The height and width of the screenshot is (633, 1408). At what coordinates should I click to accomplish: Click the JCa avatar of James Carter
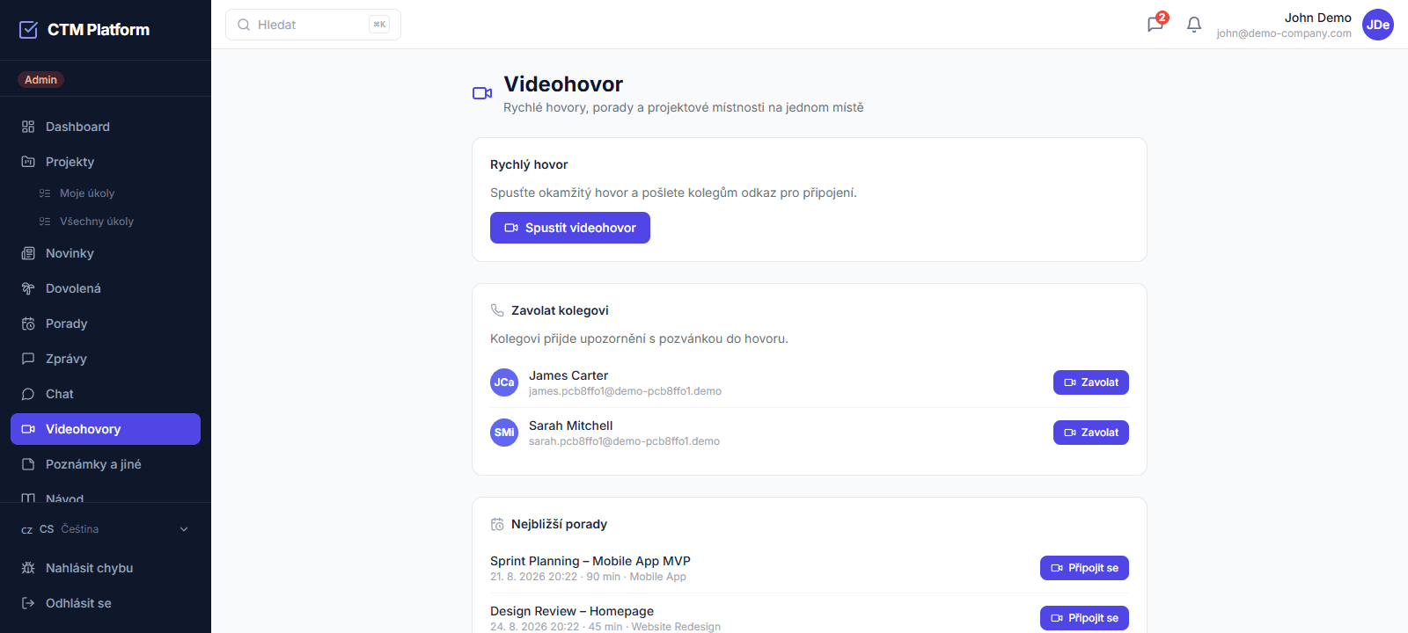pyautogui.click(x=504, y=382)
